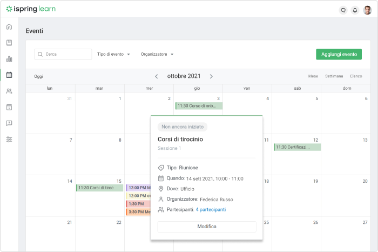Open the orange 3:30 PM Me event

[138, 212]
